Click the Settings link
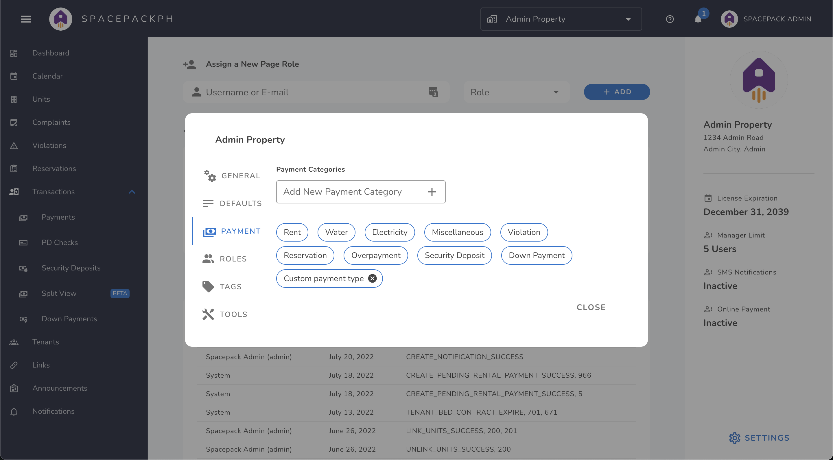 pos(759,438)
